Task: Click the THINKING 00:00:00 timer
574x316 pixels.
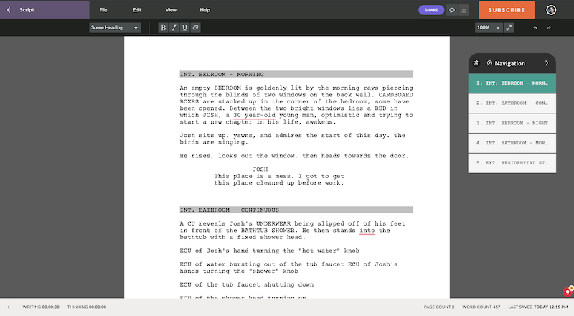Action: coord(87,307)
